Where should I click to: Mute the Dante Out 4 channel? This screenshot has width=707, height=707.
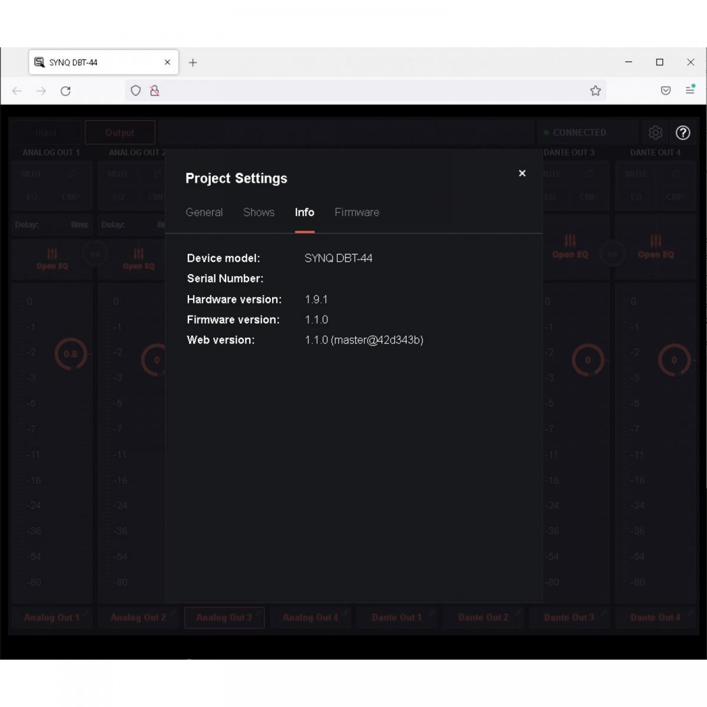636,174
